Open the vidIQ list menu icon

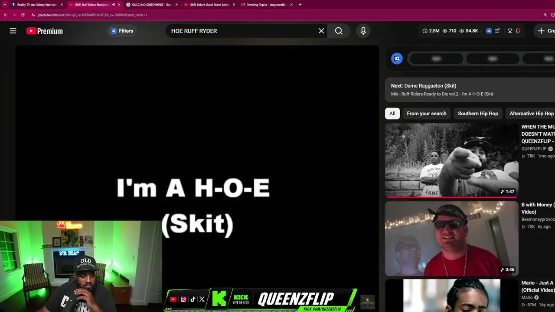pyautogui.click(x=497, y=31)
